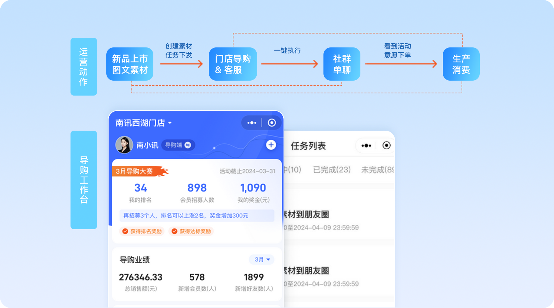Tap the 获得达标奖励 tag
This screenshot has height=308, width=554.
point(191,231)
